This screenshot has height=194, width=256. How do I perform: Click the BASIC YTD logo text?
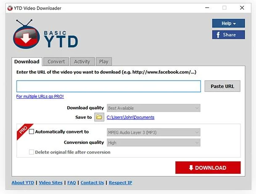pos(61,39)
